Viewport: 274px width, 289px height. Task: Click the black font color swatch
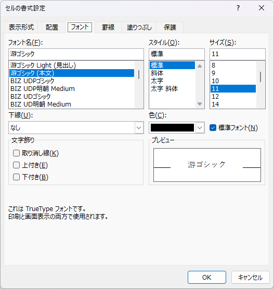(172, 127)
